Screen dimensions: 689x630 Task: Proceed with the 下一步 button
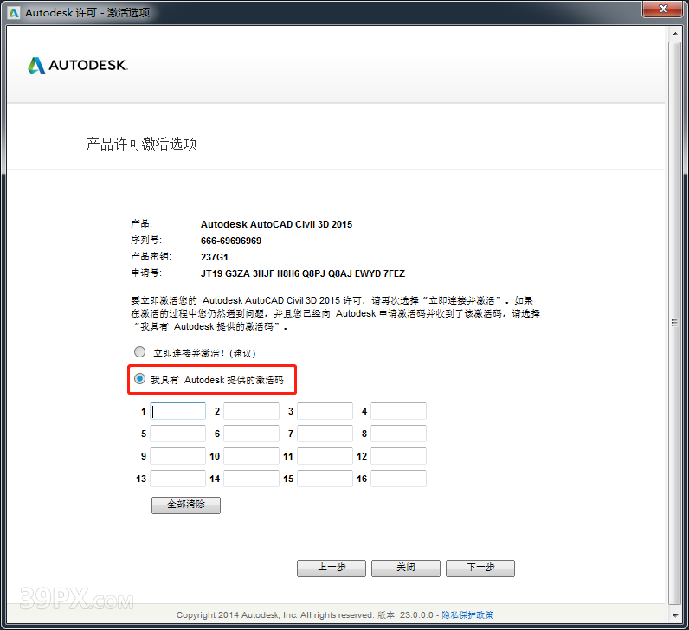480,568
